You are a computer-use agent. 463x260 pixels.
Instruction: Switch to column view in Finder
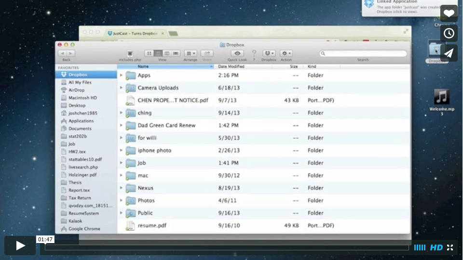167,53
